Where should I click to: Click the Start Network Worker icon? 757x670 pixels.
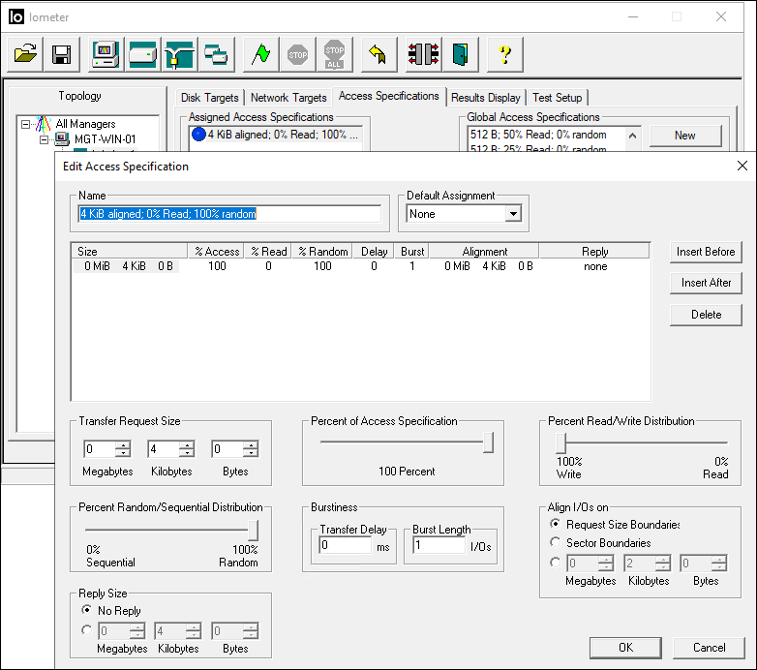180,54
